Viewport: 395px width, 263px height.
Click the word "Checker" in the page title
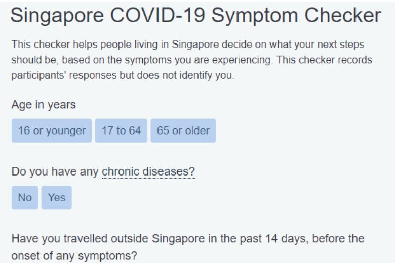coord(340,16)
